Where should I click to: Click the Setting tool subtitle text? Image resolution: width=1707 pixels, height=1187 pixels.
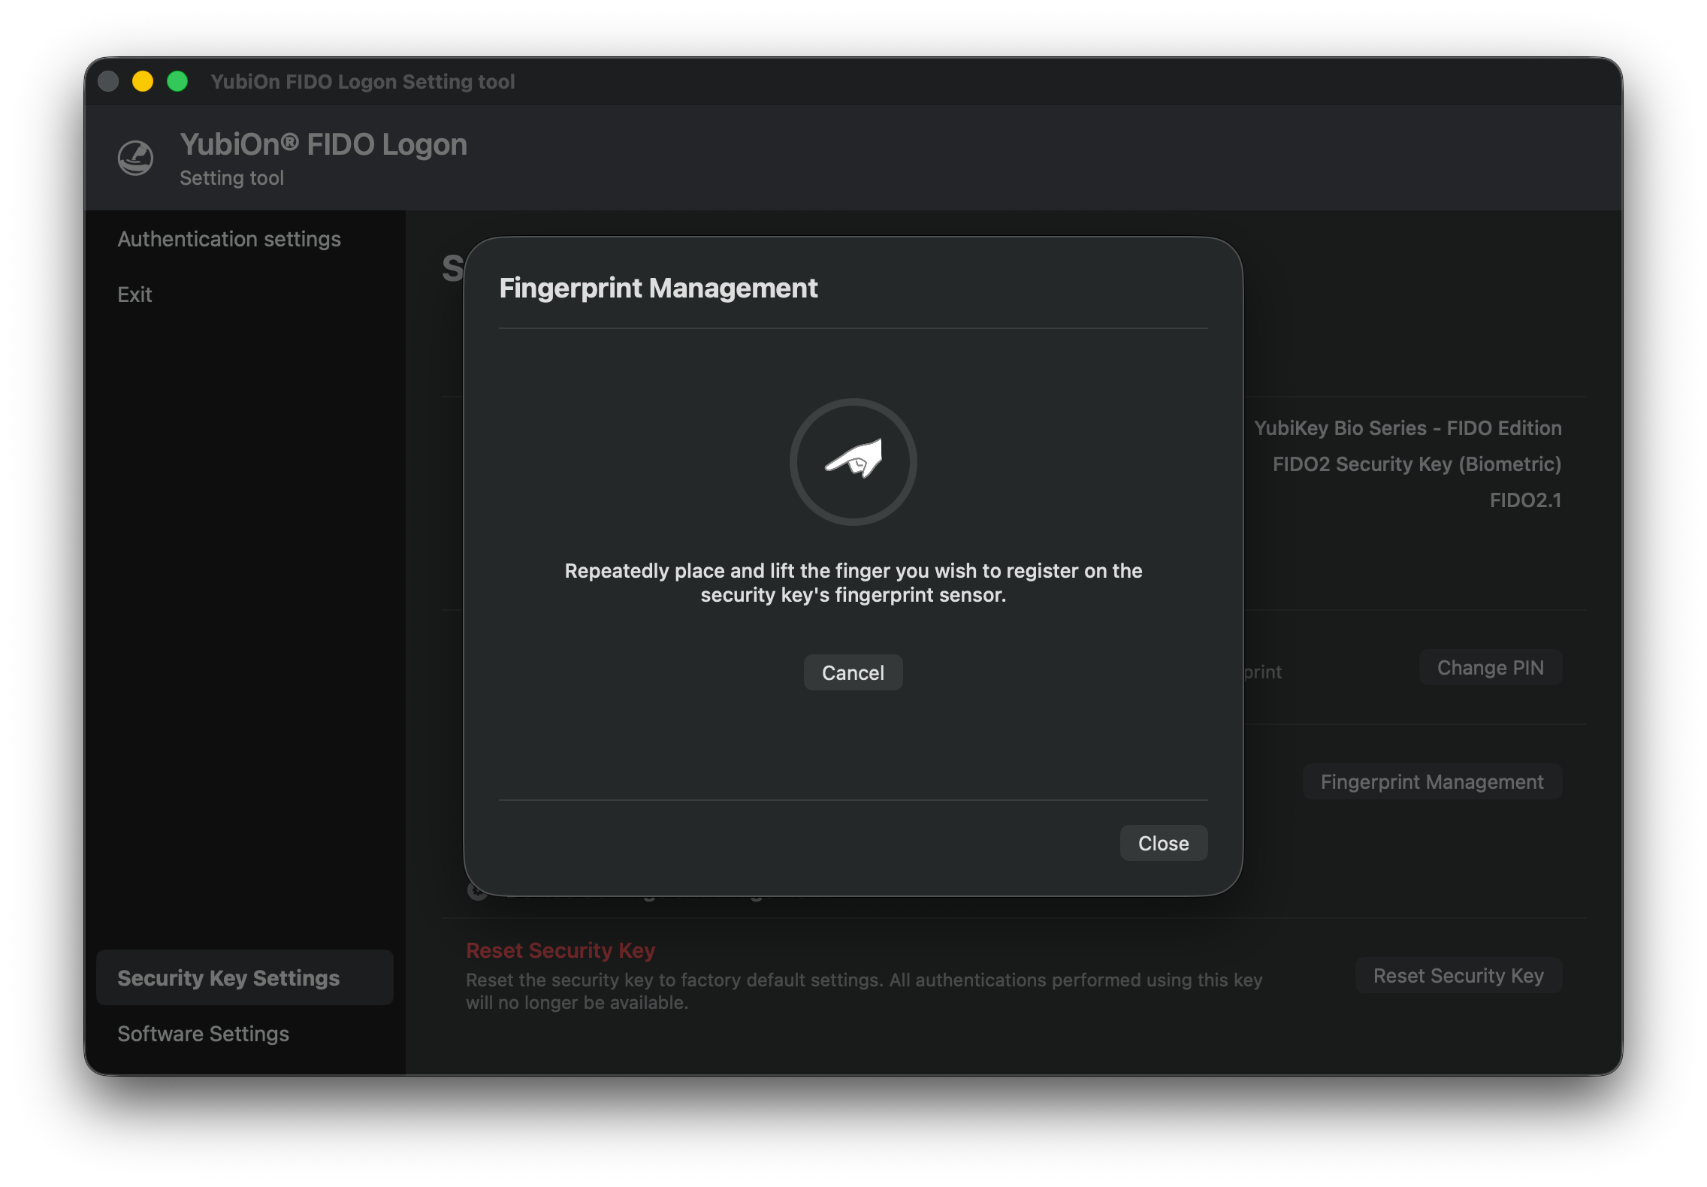coord(231,178)
